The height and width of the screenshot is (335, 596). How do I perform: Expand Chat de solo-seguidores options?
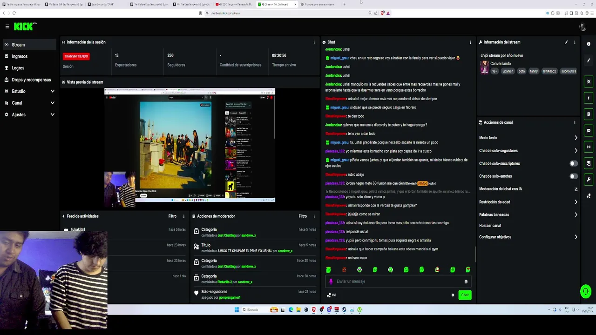(528, 151)
